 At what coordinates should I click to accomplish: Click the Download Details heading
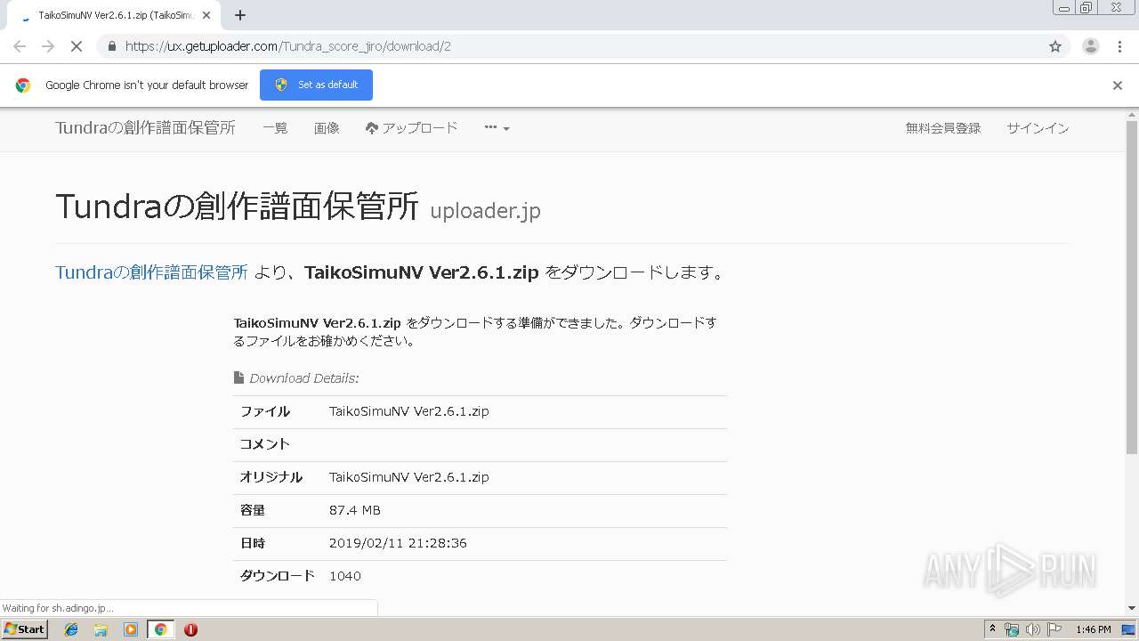coord(303,378)
